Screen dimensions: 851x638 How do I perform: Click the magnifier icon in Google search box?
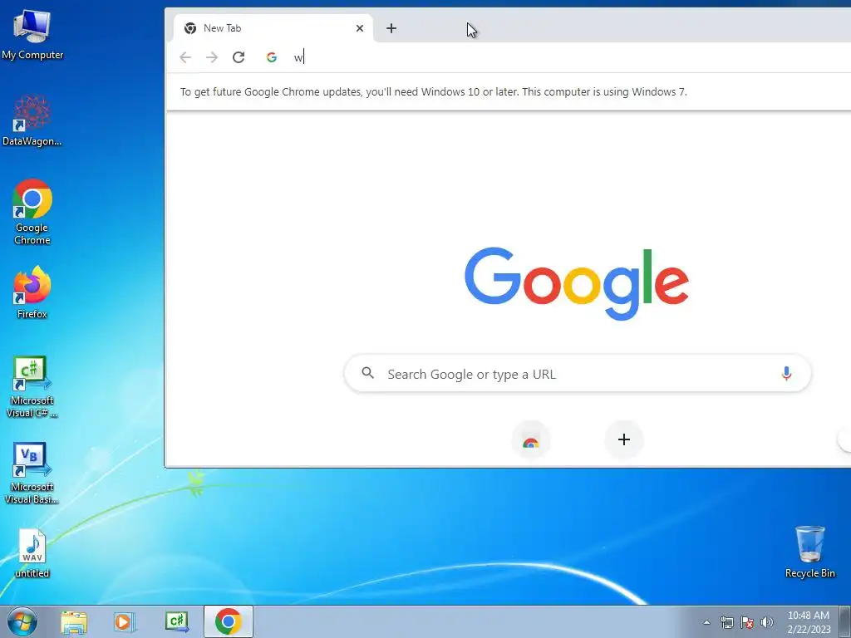click(367, 373)
